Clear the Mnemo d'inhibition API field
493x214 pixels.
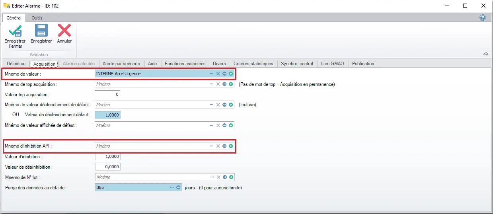tap(218, 146)
